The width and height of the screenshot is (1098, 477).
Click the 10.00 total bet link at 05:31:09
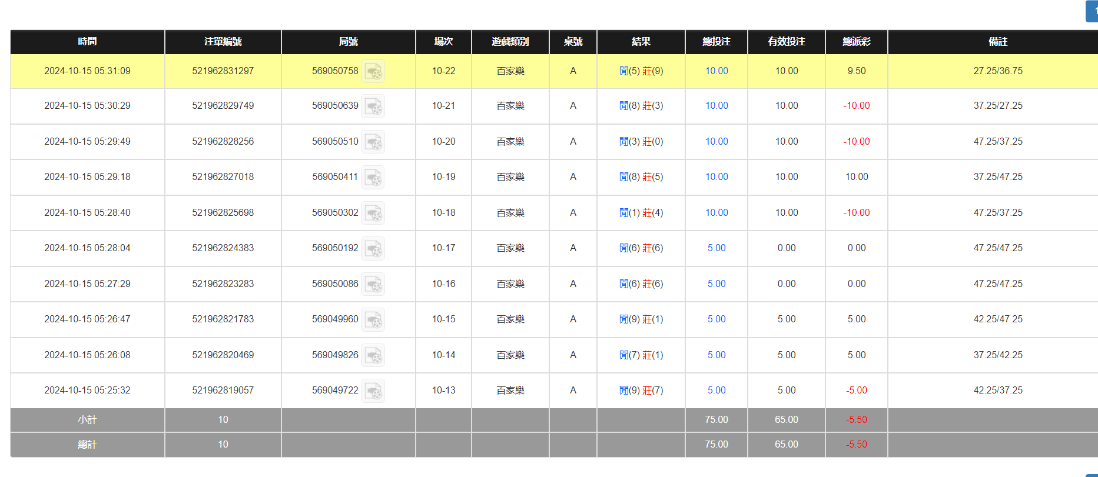[x=716, y=71]
